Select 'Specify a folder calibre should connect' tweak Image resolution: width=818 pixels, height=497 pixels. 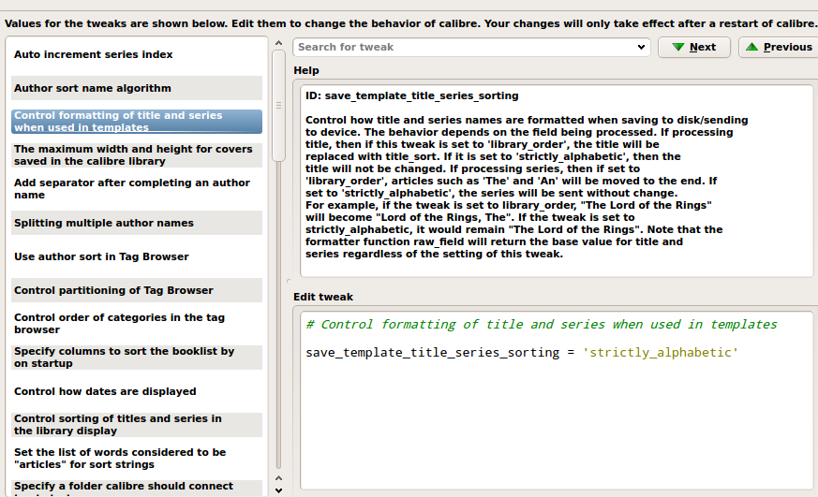point(137,489)
